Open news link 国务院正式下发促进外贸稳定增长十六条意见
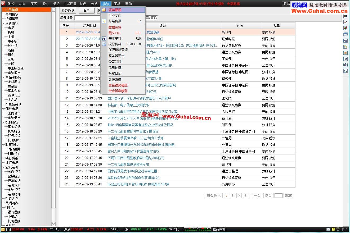 coord(139,98)
